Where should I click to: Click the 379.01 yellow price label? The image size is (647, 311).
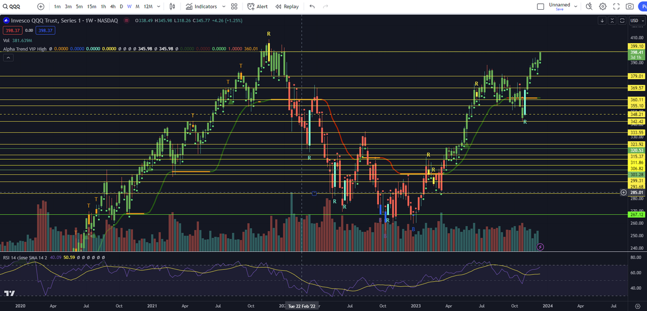coord(637,76)
